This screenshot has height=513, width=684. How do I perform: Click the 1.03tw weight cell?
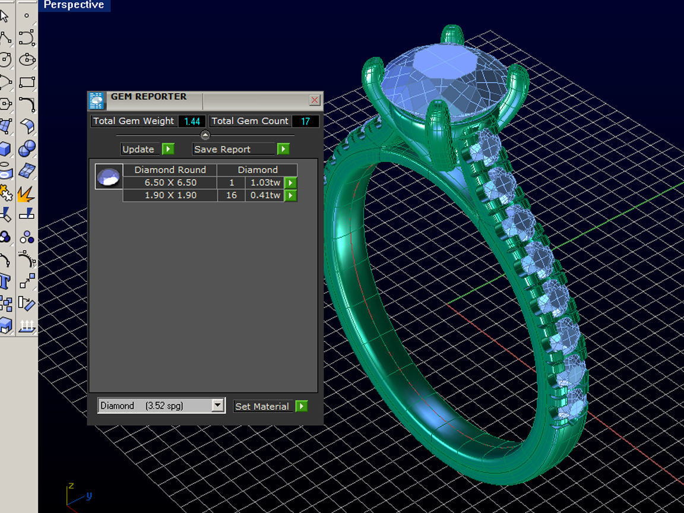coord(265,183)
